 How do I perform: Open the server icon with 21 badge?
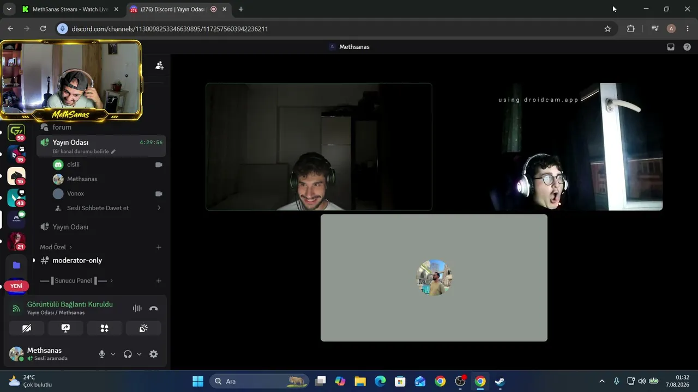tap(16, 241)
